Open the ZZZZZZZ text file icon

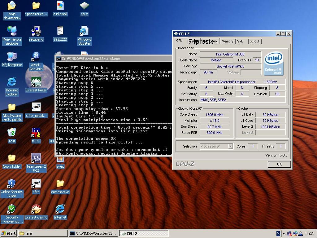60,33
